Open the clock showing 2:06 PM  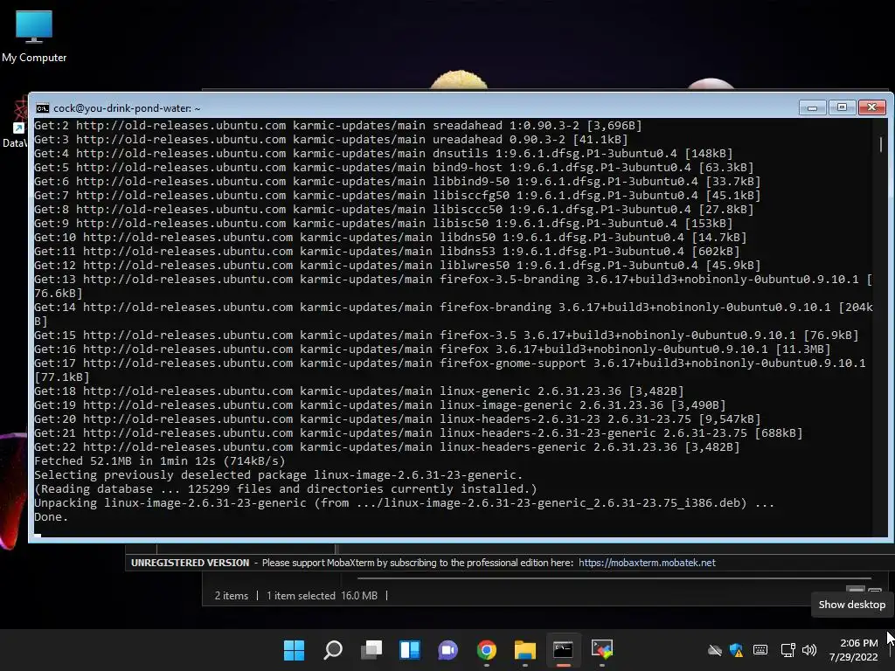[853, 650]
